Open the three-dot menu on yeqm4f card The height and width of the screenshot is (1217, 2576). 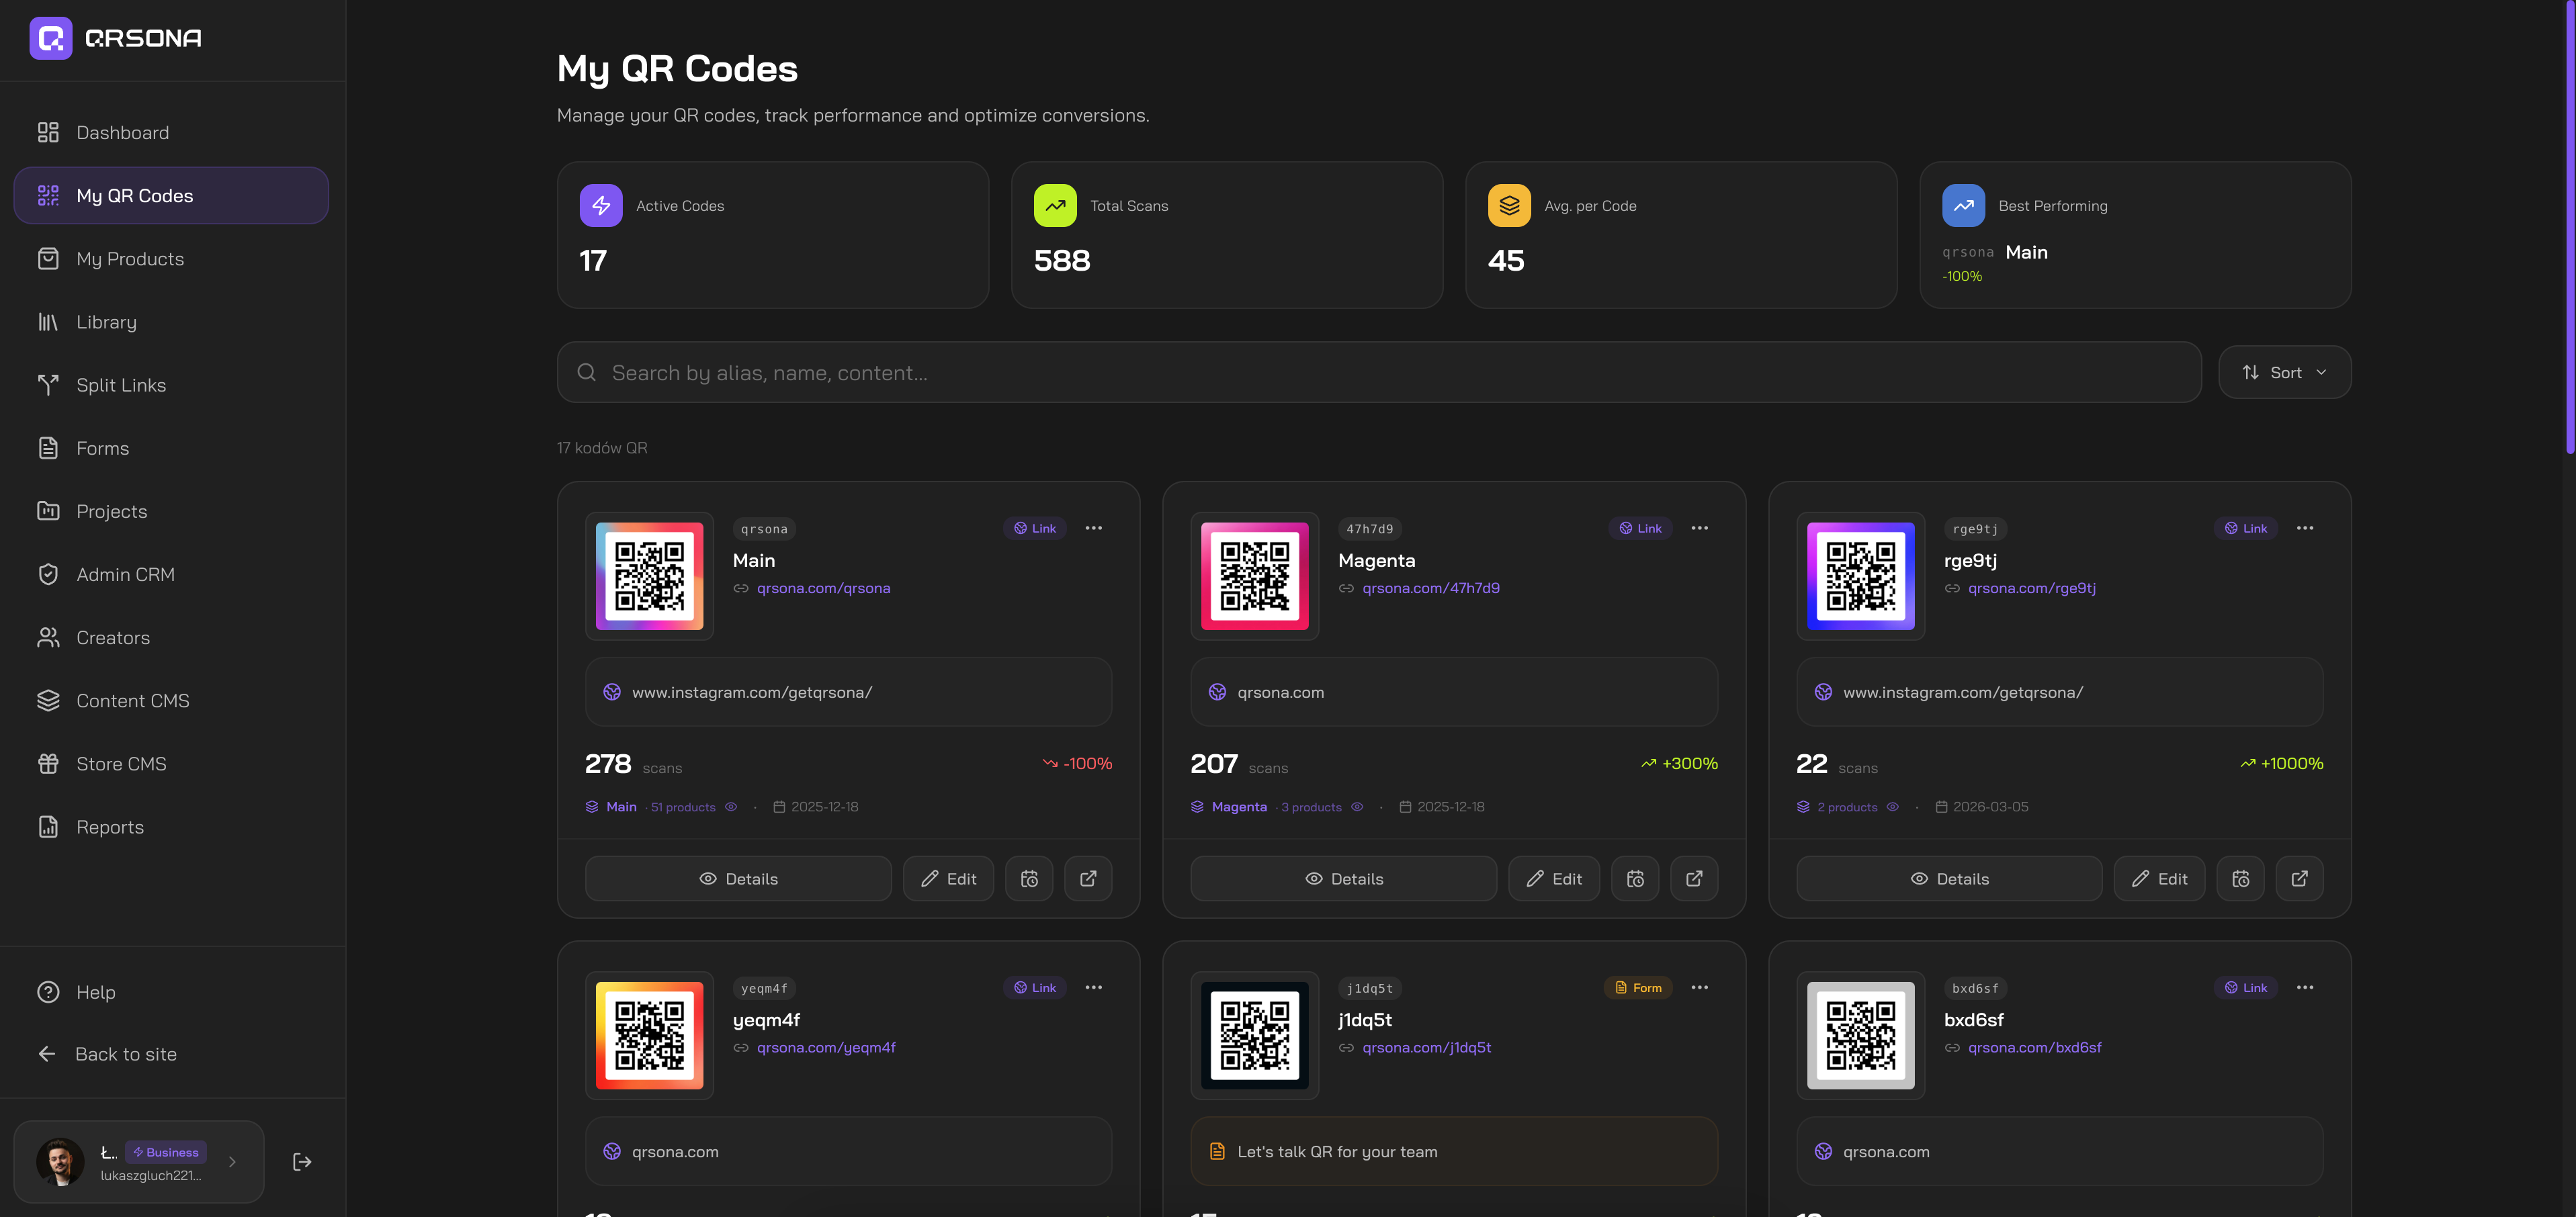1094,987
